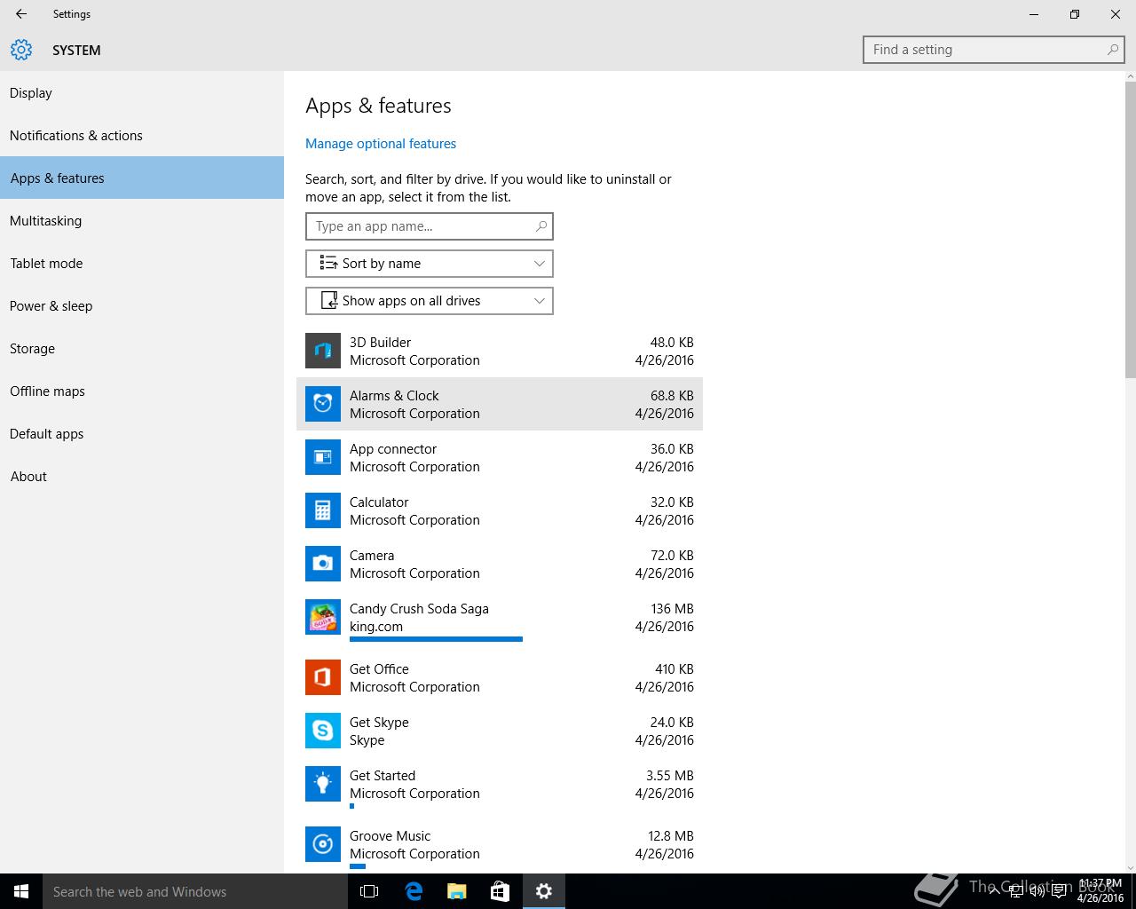Click the Calculator app icon
This screenshot has height=909, width=1136.
[323, 510]
